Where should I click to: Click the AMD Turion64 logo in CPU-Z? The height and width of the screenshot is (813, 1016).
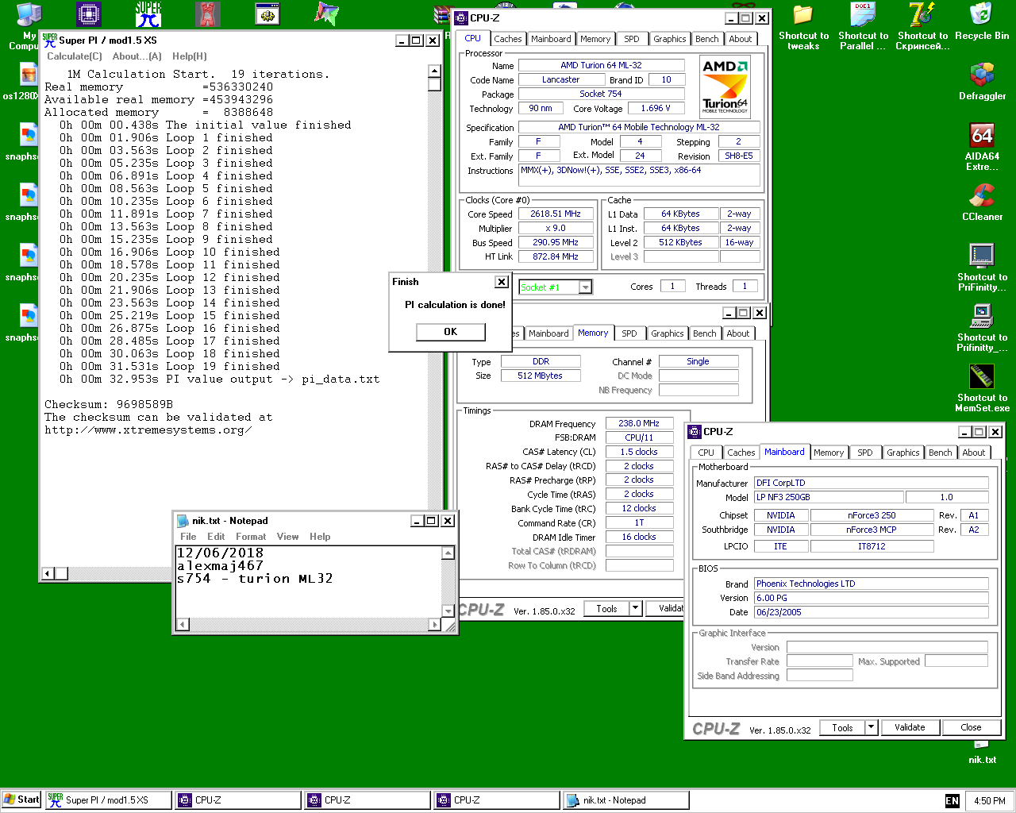coord(725,87)
